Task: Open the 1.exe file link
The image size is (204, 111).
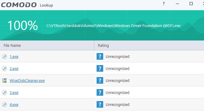Action: click(14, 57)
